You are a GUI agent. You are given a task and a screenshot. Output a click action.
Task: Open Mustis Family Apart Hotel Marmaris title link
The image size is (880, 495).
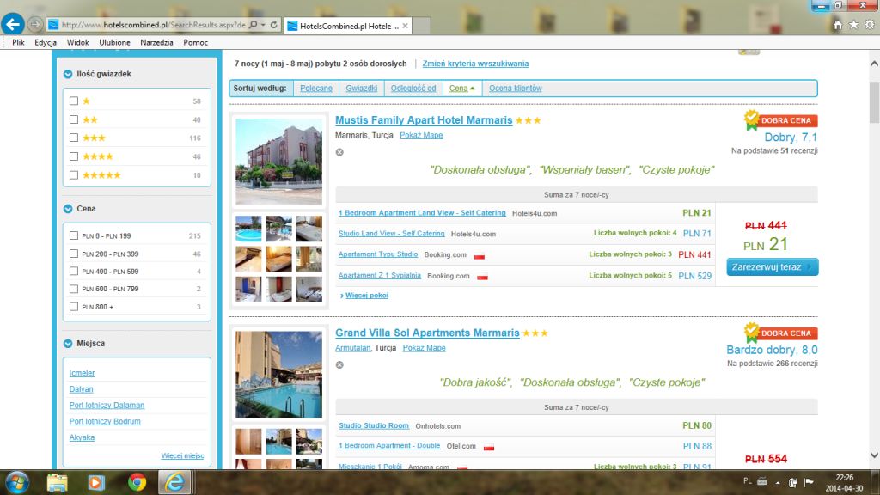click(x=424, y=120)
